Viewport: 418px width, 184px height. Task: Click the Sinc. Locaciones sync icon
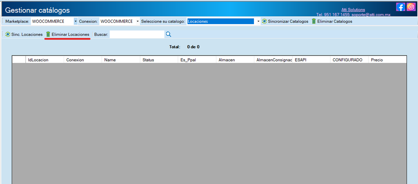point(8,34)
